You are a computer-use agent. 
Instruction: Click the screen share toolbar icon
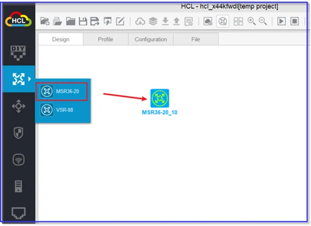(x=107, y=21)
